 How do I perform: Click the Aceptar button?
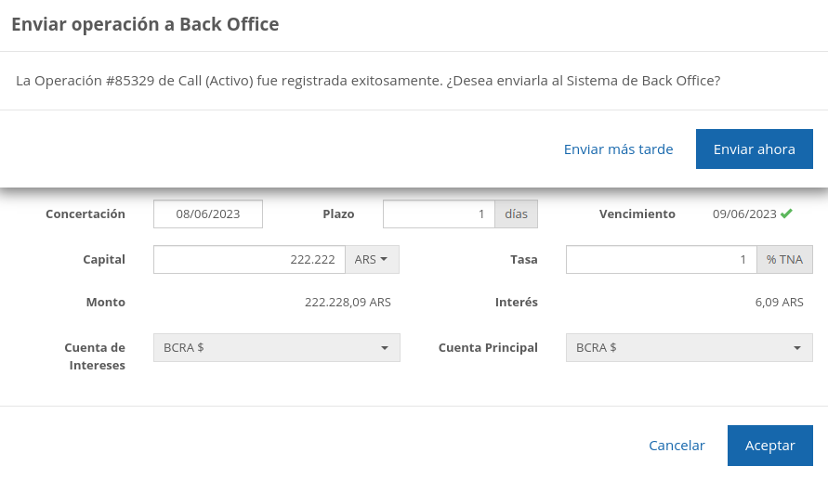click(x=769, y=446)
